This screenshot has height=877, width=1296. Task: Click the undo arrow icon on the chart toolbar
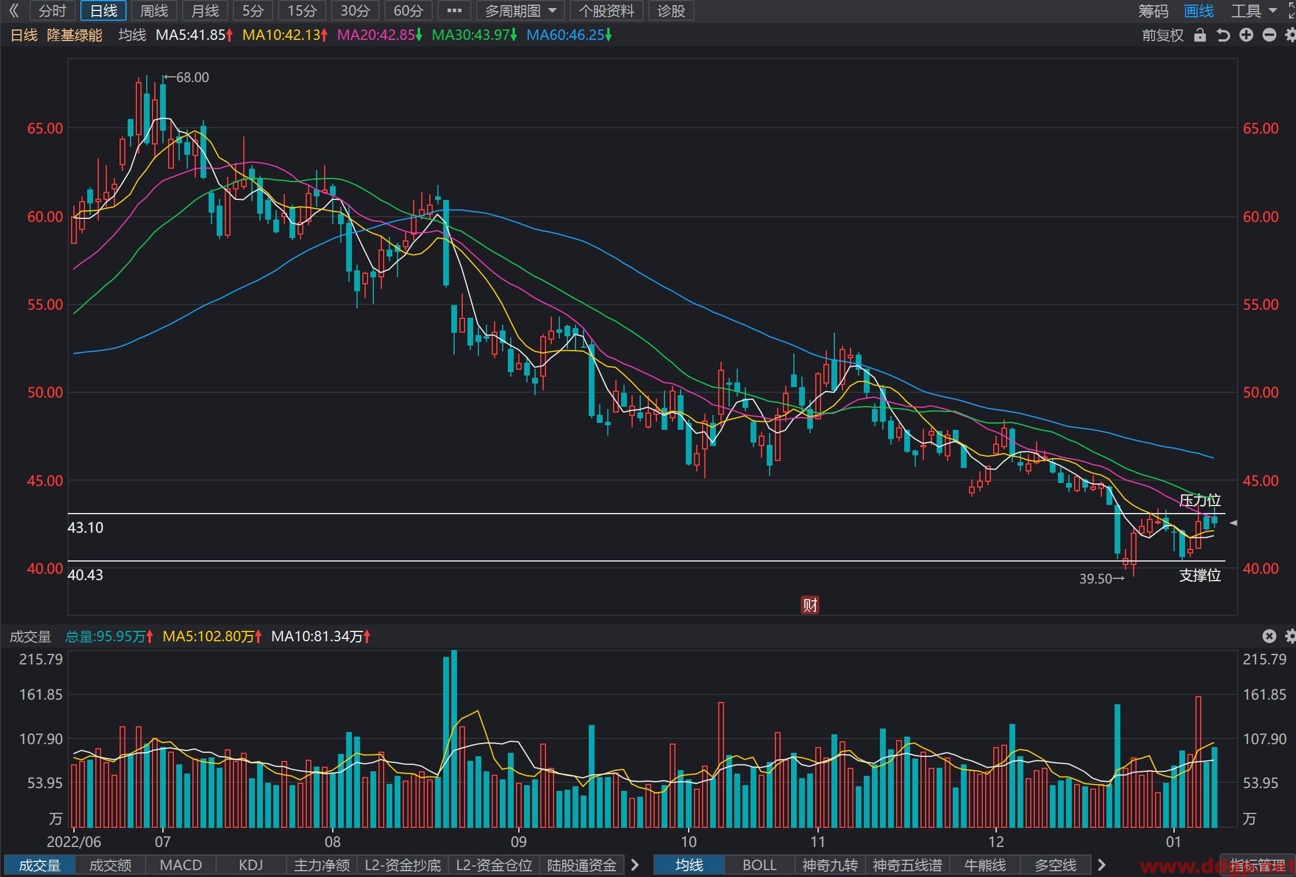click(1223, 35)
